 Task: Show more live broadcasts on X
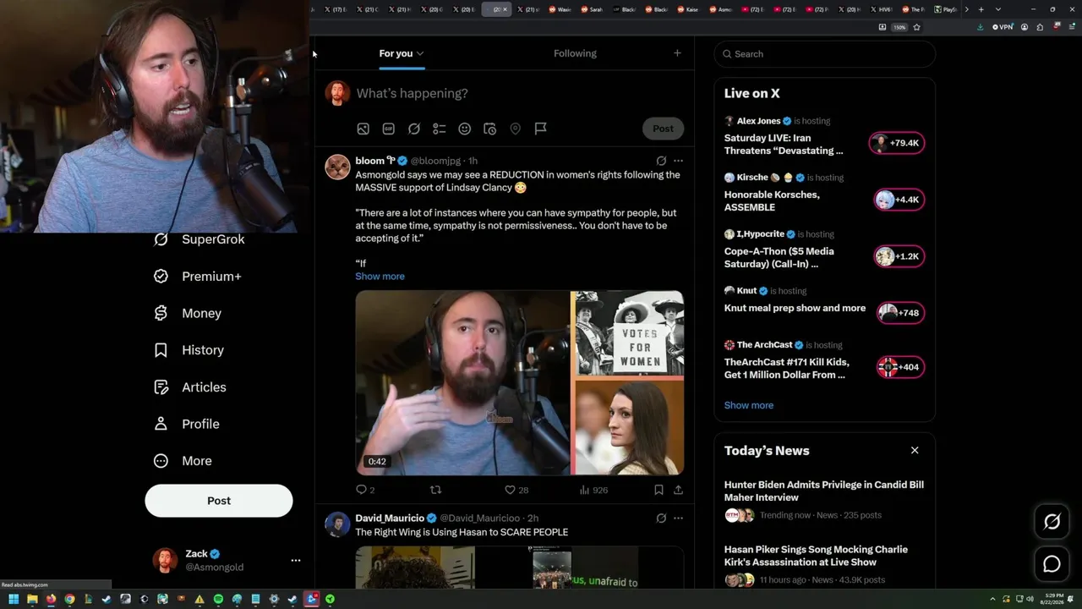[748, 405]
